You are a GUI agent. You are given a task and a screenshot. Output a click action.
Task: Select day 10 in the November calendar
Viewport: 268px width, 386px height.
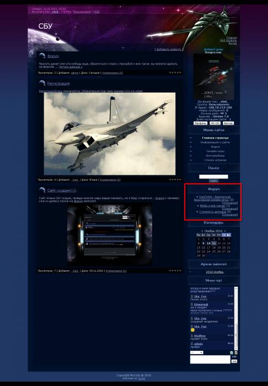coord(208,243)
